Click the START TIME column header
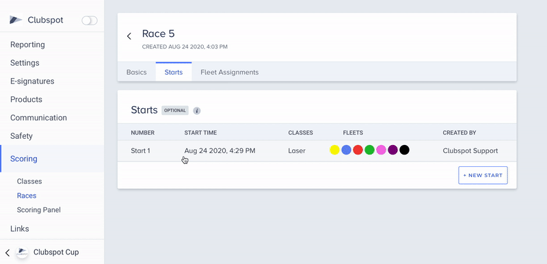This screenshot has width=547, height=264. 200,133
